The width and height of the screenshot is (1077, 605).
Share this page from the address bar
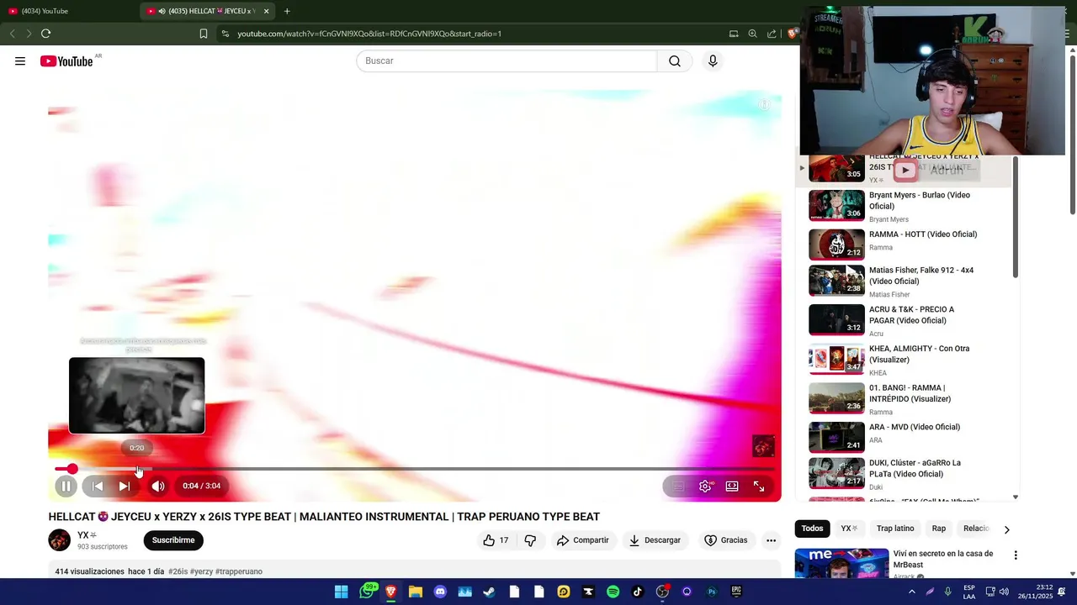[x=772, y=34]
